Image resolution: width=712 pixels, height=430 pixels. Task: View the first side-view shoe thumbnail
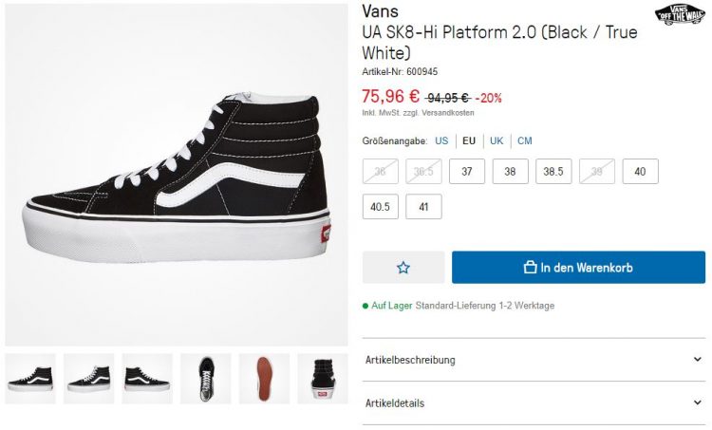[x=30, y=379]
